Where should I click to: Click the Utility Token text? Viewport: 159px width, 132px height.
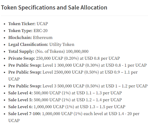pyautogui.click(x=62, y=45)
